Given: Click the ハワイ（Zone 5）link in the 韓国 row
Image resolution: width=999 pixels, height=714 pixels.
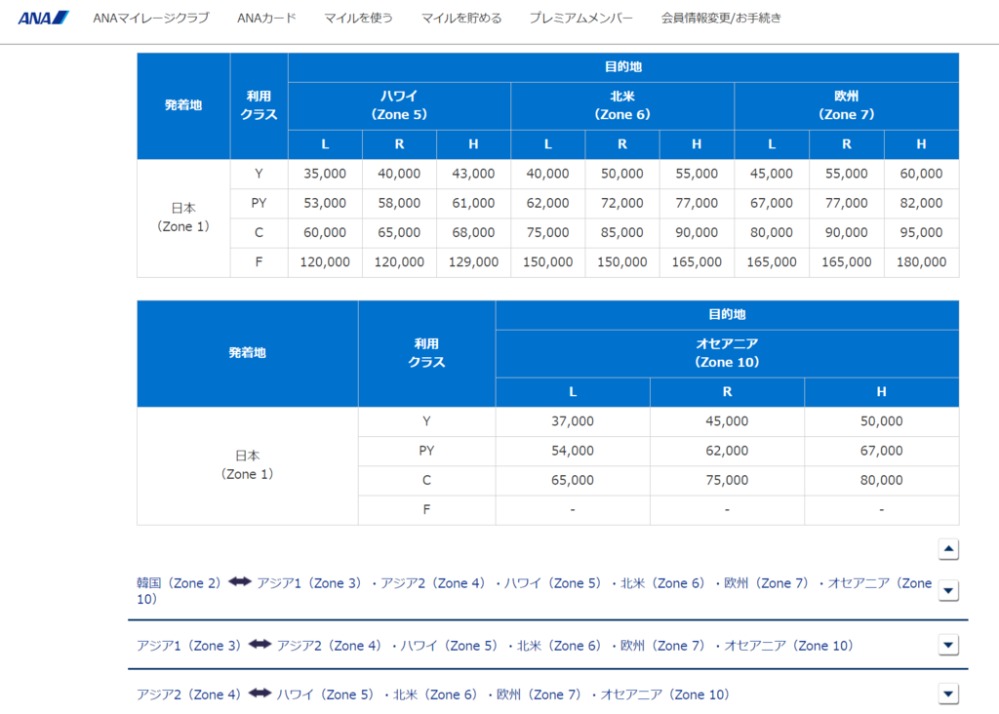Looking at the screenshot, I should 550,582.
